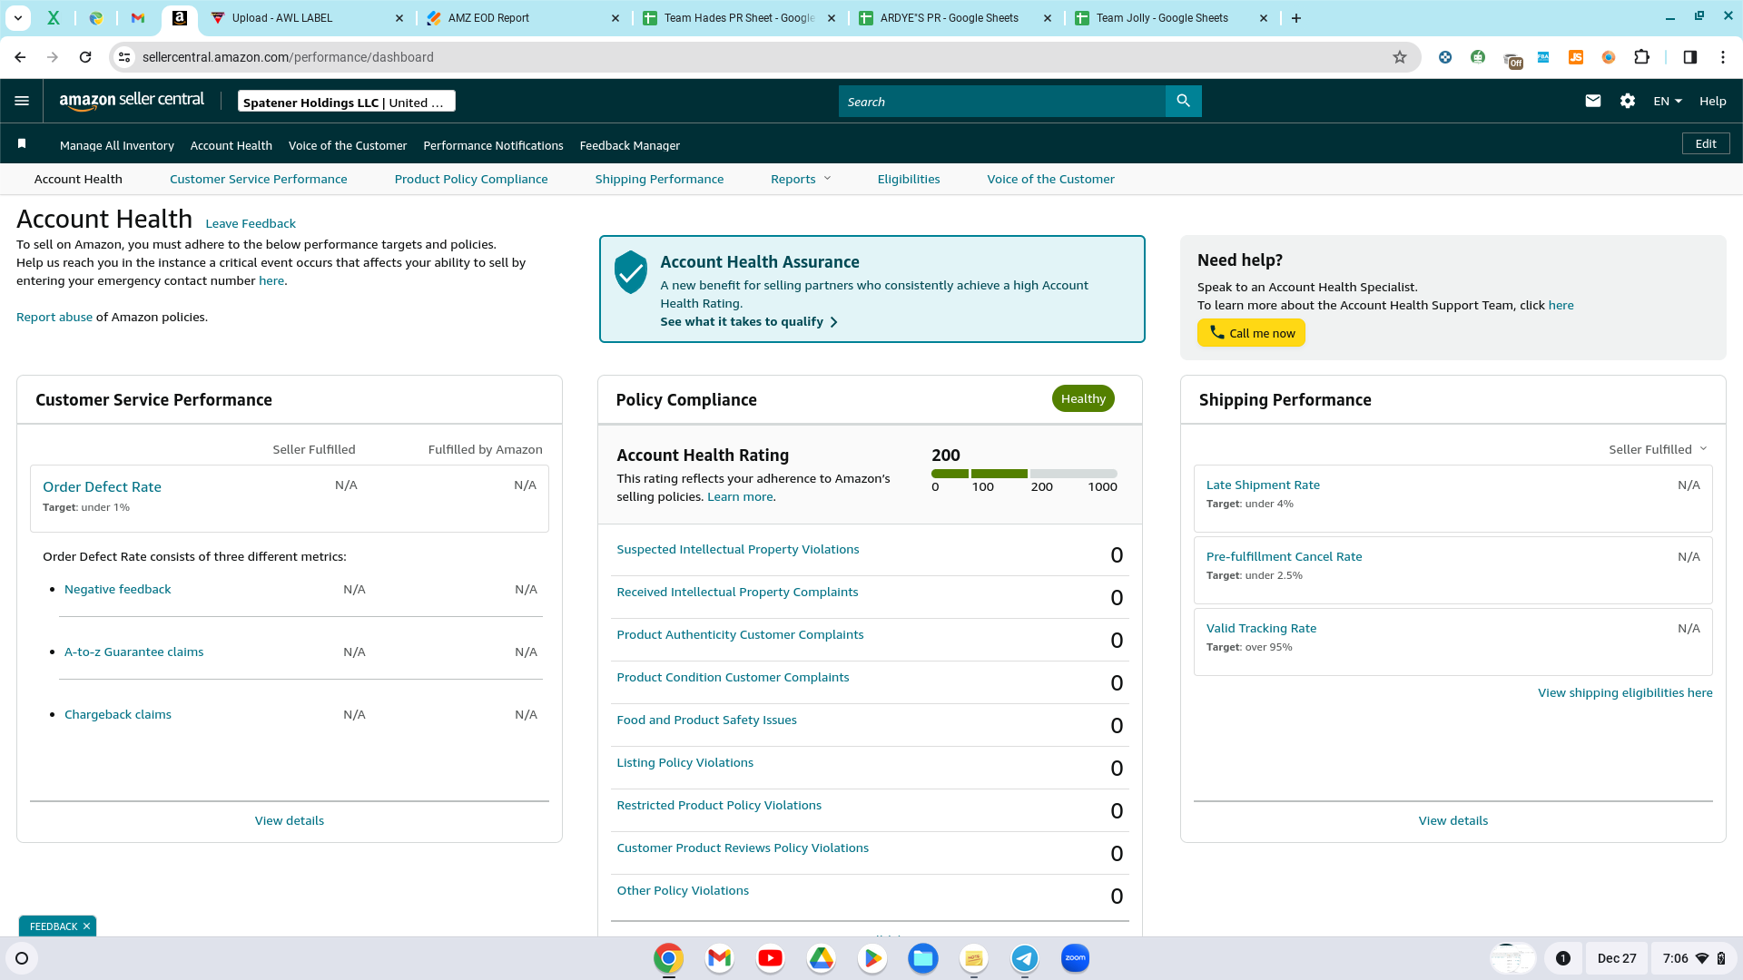Open Eligibilities tab
Viewport: 1743px width, 980px height.
click(909, 179)
